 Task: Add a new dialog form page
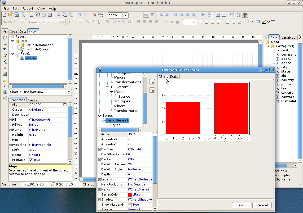pyautogui.click(x=37, y=15)
